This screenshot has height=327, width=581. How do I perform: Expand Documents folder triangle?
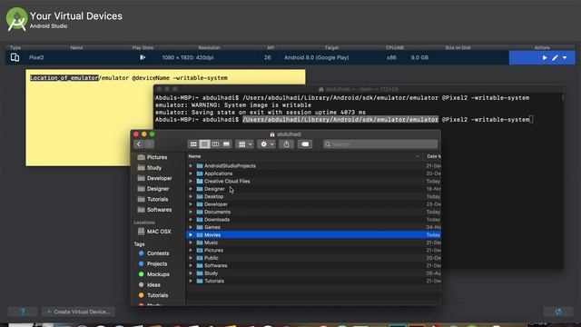(191, 212)
